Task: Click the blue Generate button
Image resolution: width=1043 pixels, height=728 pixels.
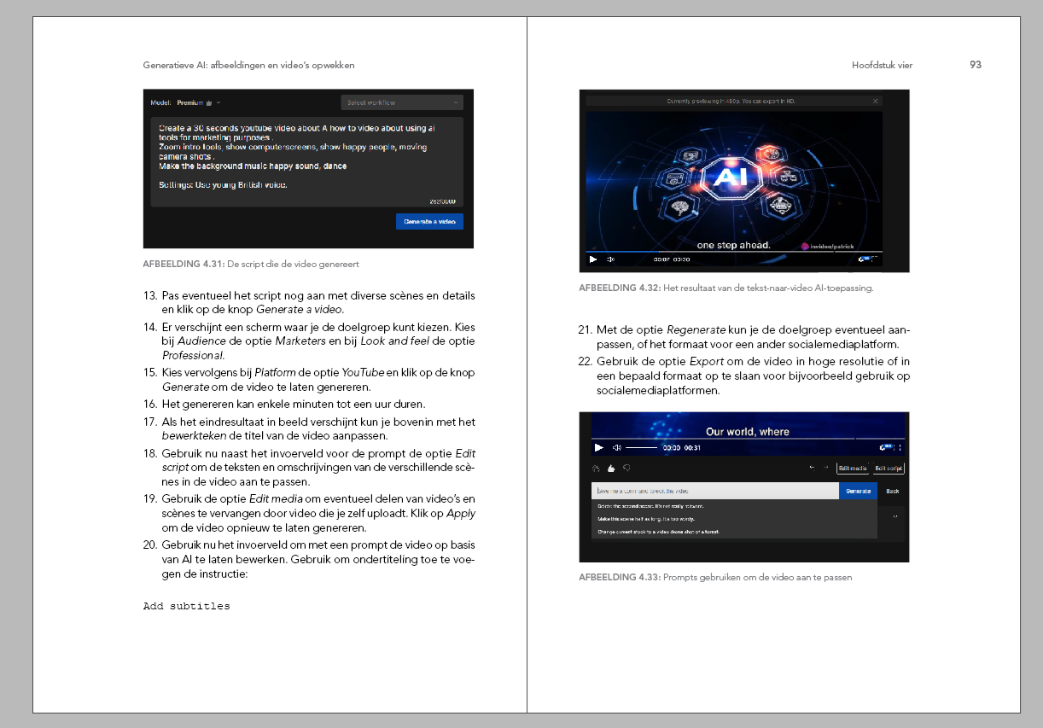Action: point(858,491)
